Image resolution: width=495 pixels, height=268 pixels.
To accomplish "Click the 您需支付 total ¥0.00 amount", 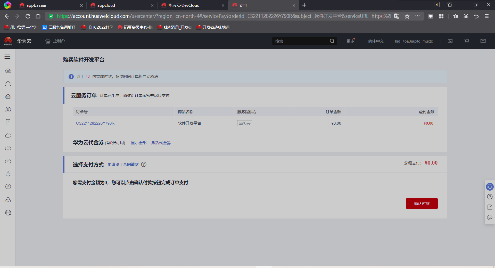I will (x=431, y=163).
